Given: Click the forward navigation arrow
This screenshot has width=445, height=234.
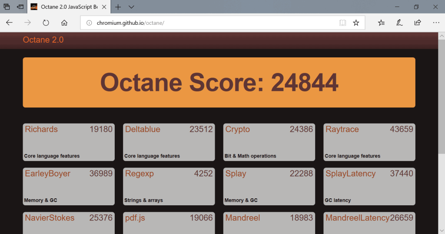Looking at the screenshot, I should [x=27, y=23].
